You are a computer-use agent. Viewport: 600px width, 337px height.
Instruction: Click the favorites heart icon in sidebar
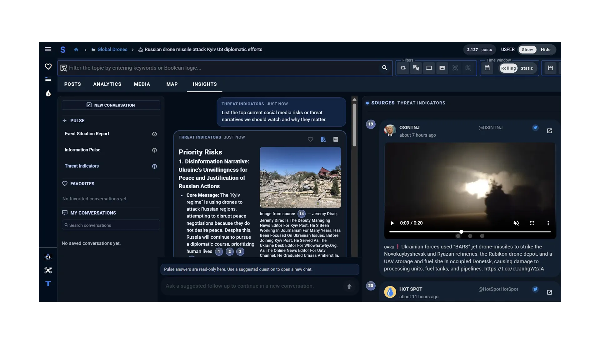point(48,66)
